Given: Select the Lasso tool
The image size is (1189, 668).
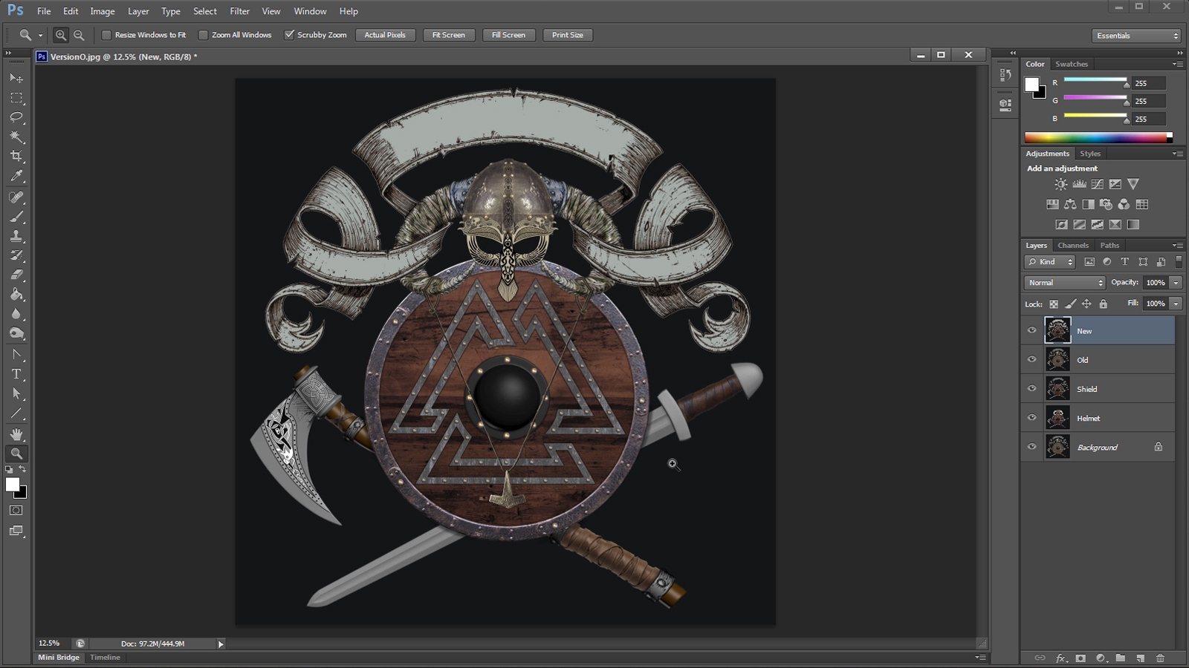Looking at the screenshot, I should [x=16, y=118].
